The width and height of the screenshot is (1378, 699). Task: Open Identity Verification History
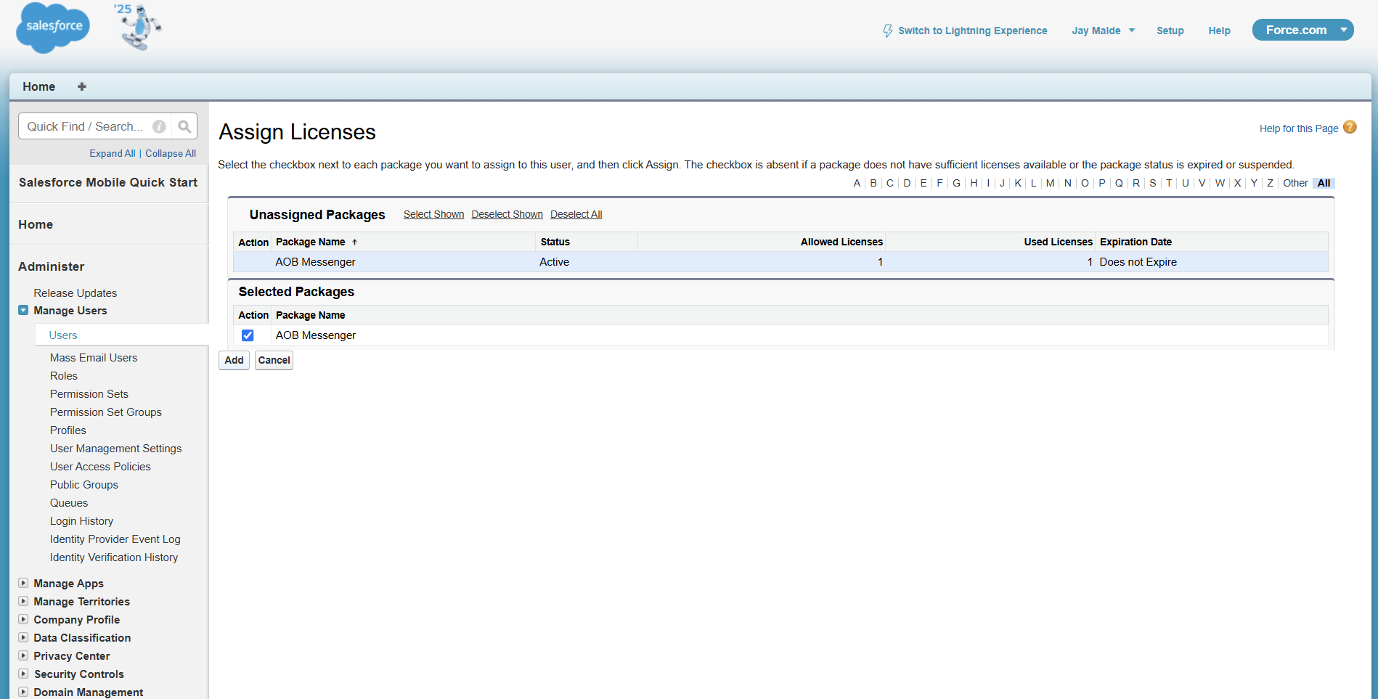click(114, 557)
